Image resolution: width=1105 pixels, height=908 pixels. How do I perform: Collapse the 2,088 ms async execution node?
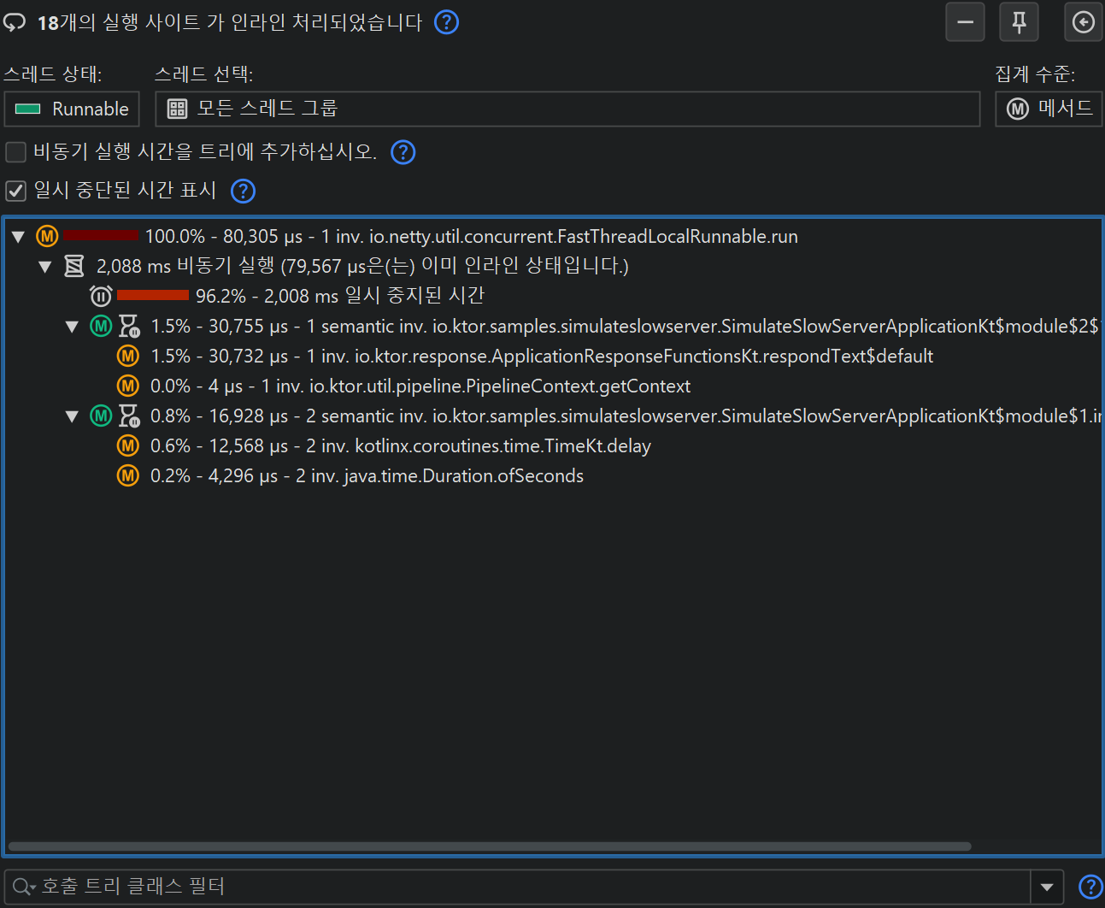coord(45,267)
